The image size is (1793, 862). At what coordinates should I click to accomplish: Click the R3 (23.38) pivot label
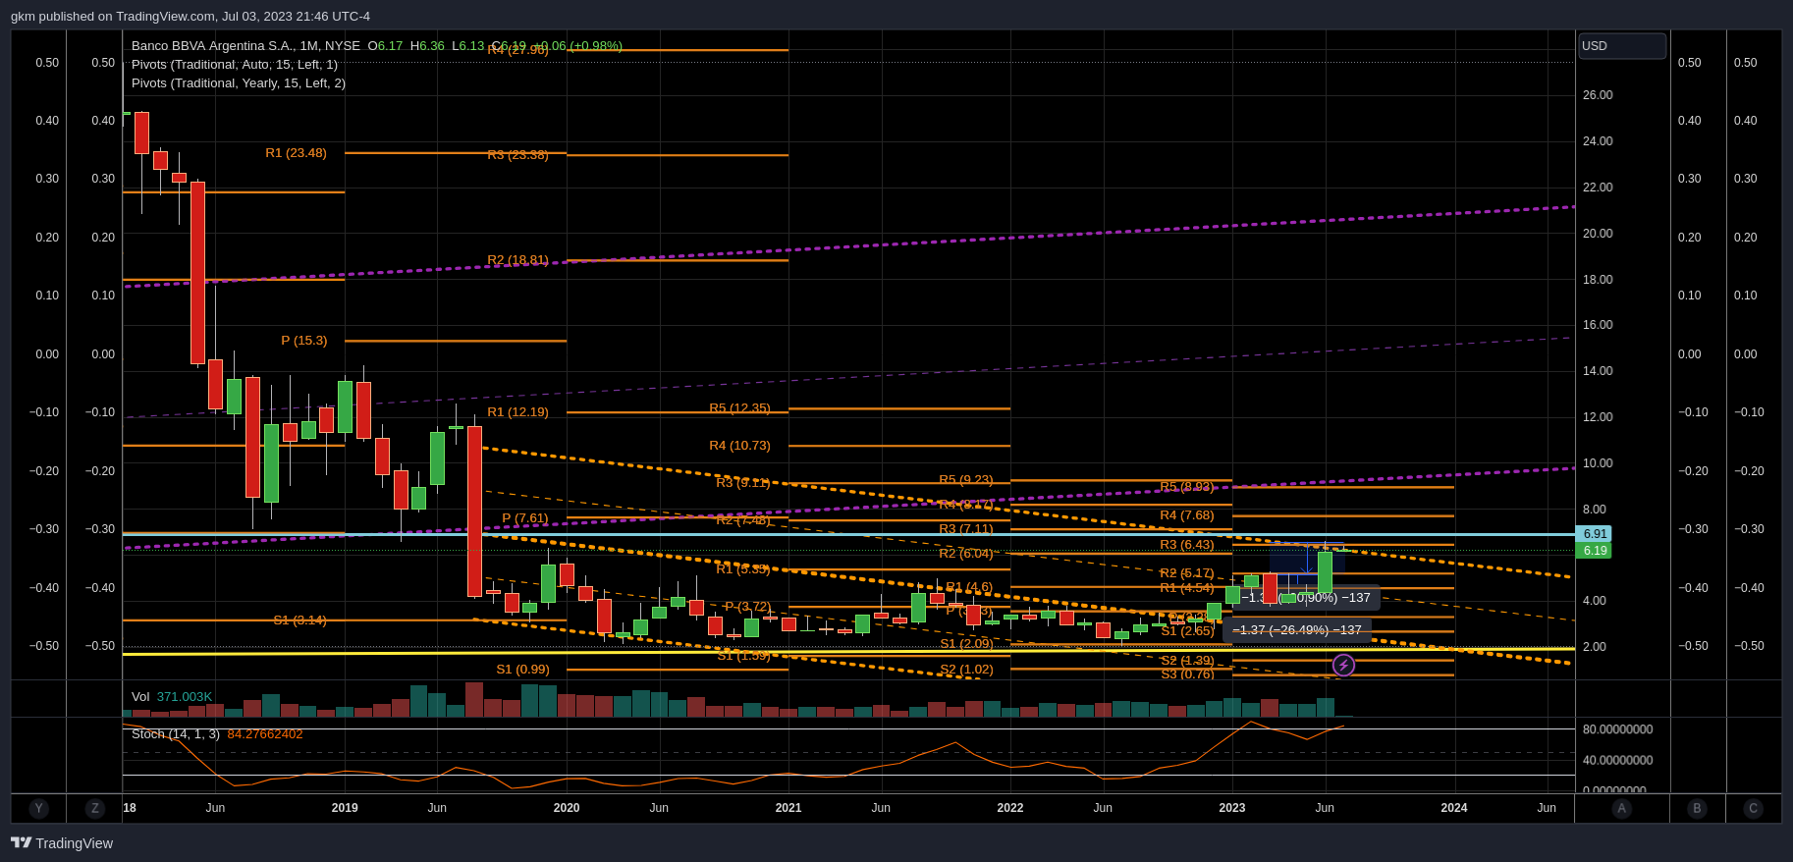click(x=517, y=155)
